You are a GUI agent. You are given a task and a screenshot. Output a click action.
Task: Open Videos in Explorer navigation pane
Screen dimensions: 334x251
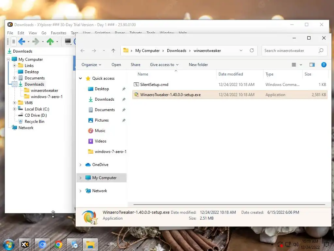100,141
